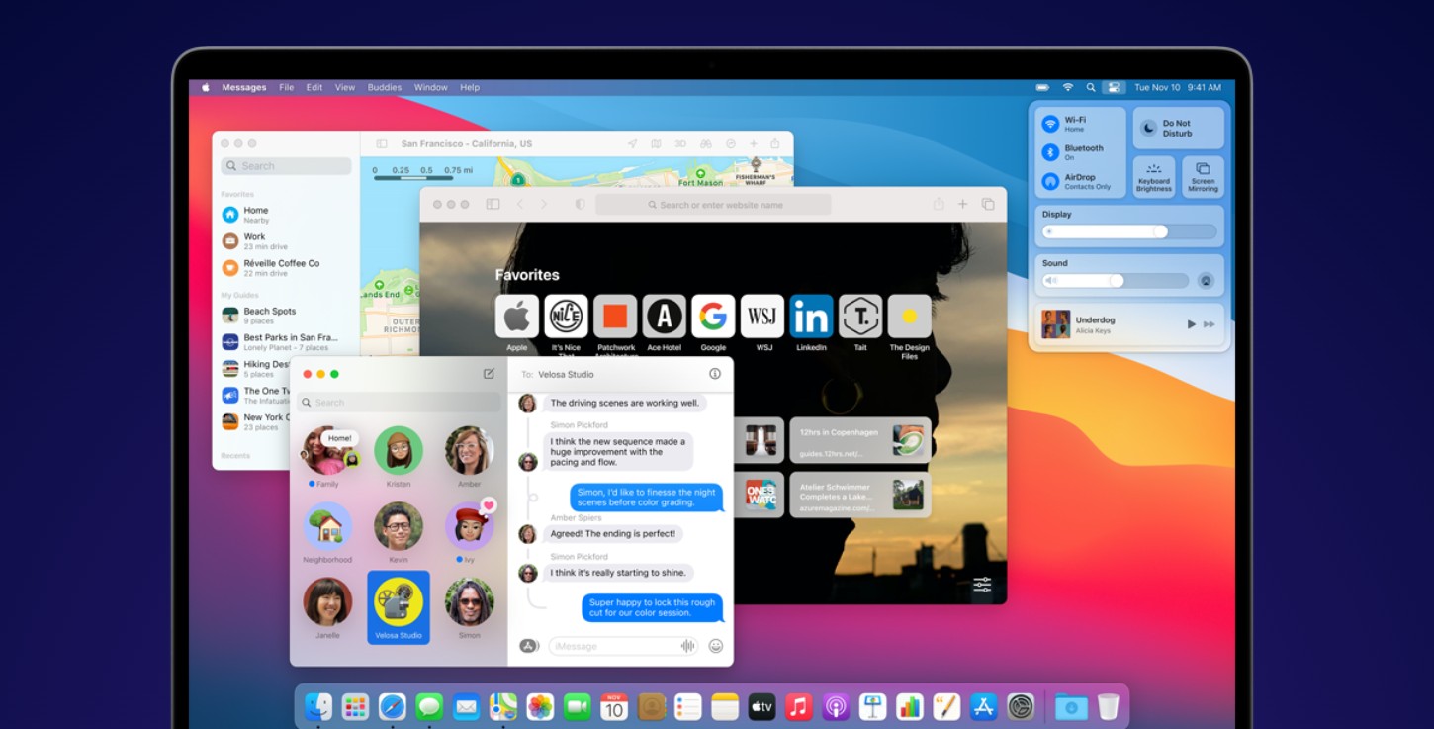Screen dimensions: 1434x729
Task: Expand the Sound output options in Control Center
Action: pyautogui.click(x=1206, y=280)
